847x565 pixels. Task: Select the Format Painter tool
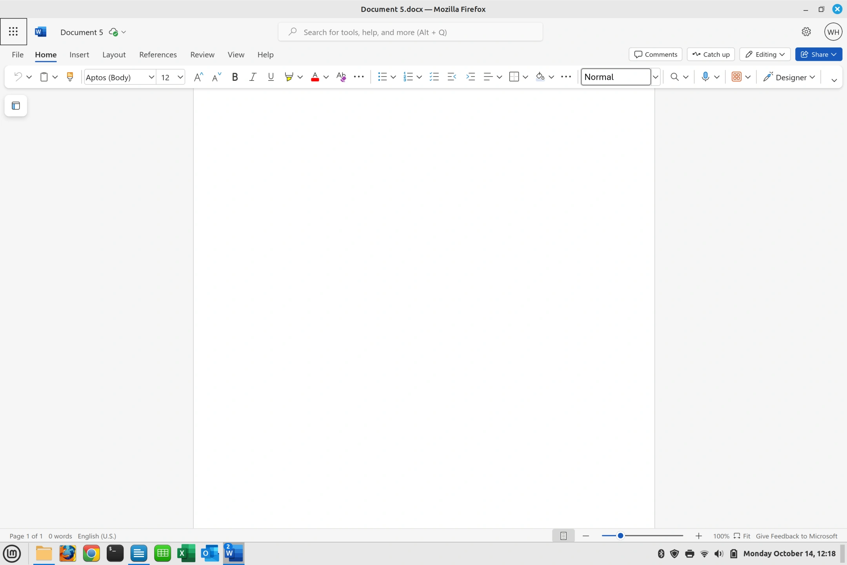[70, 77]
